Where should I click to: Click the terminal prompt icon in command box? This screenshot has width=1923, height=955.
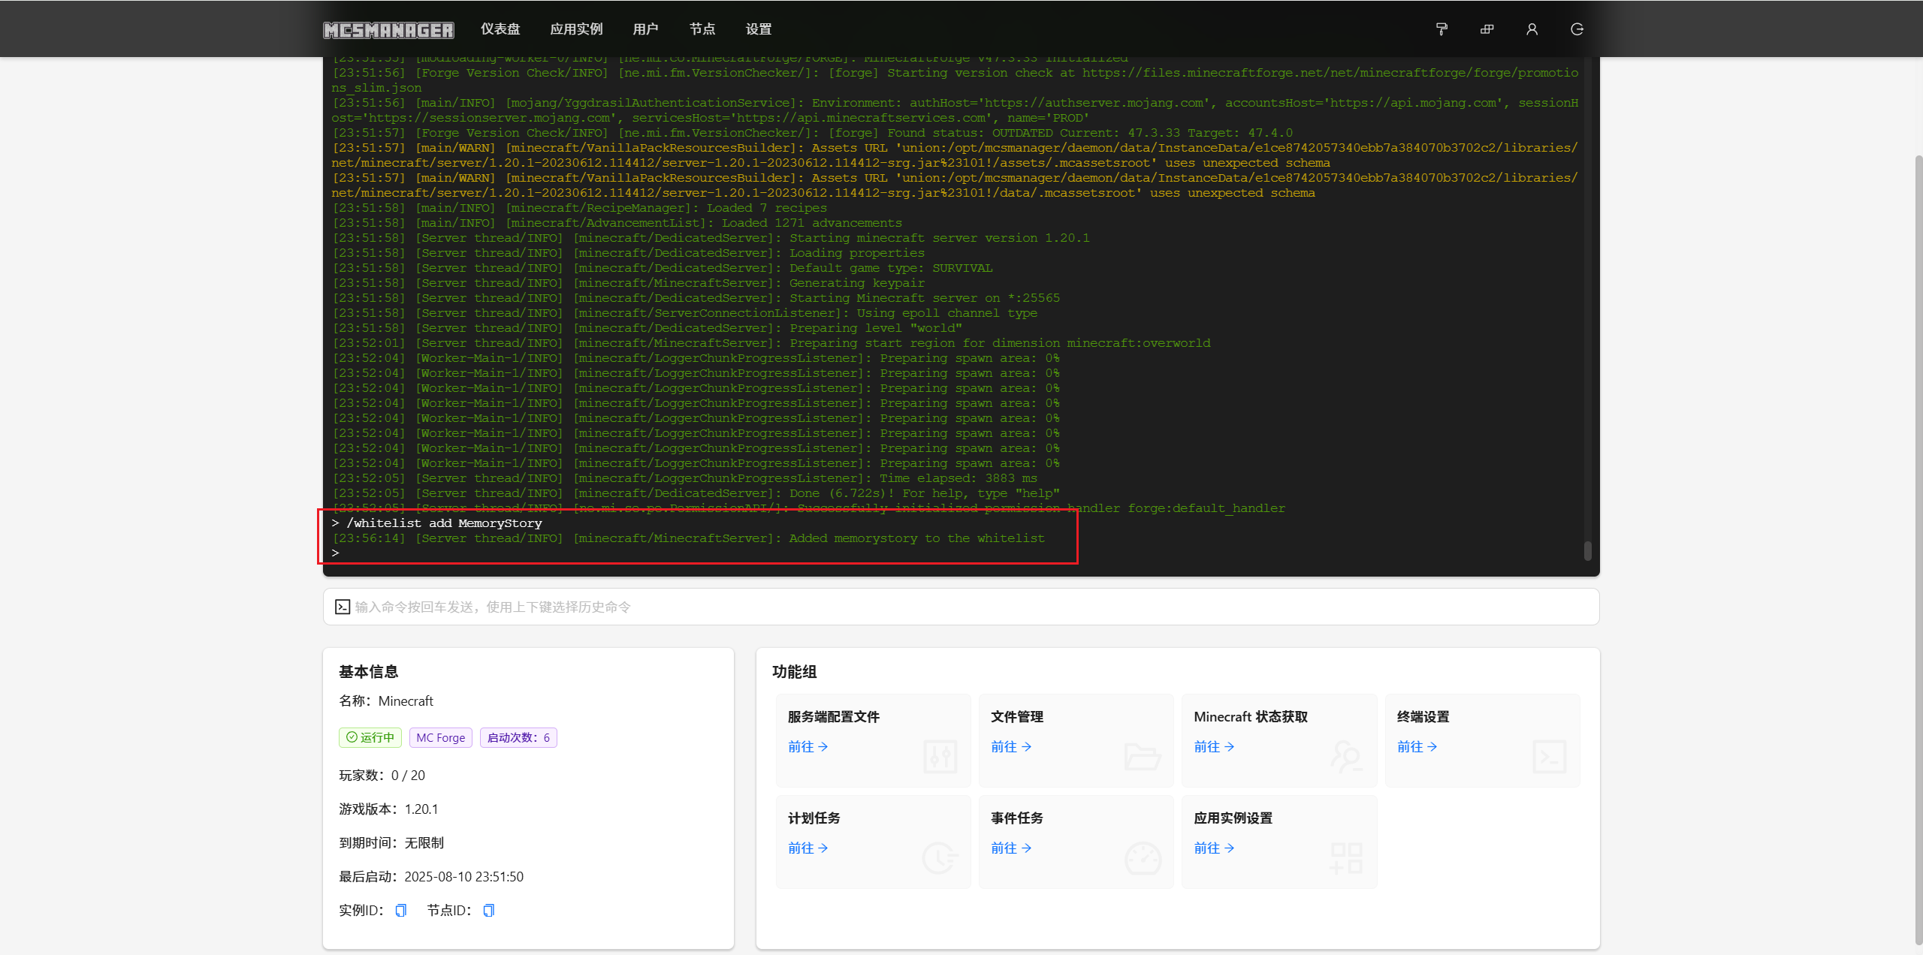(343, 607)
